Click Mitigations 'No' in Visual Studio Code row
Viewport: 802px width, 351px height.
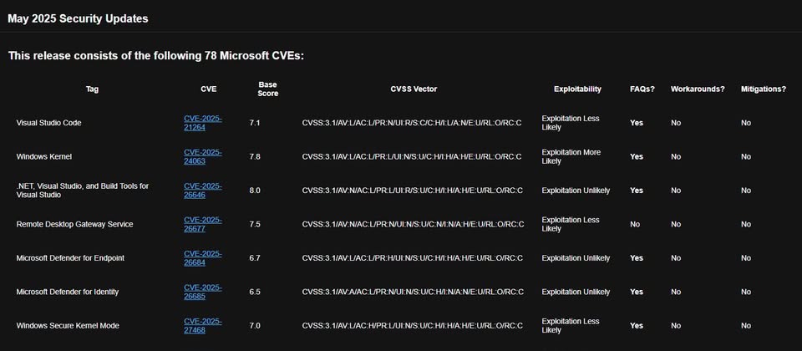coord(746,123)
